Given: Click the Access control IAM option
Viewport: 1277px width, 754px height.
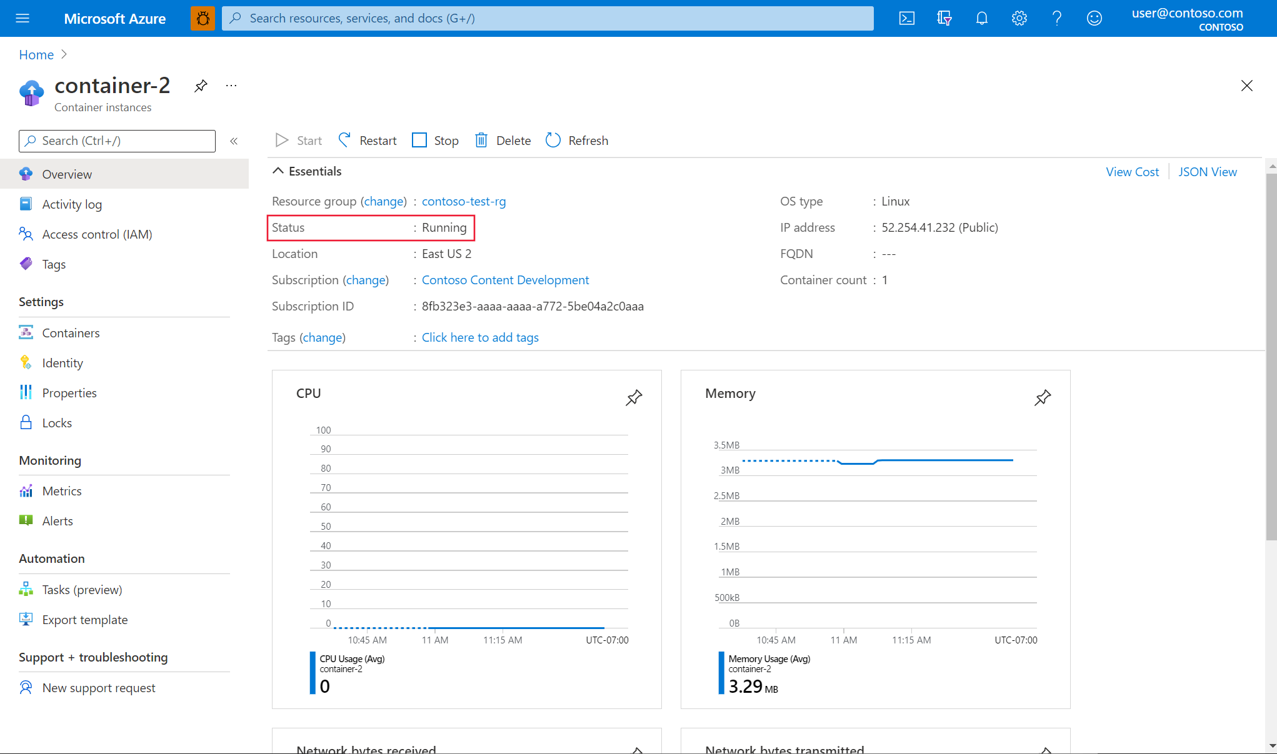Looking at the screenshot, I should [97, 234].
